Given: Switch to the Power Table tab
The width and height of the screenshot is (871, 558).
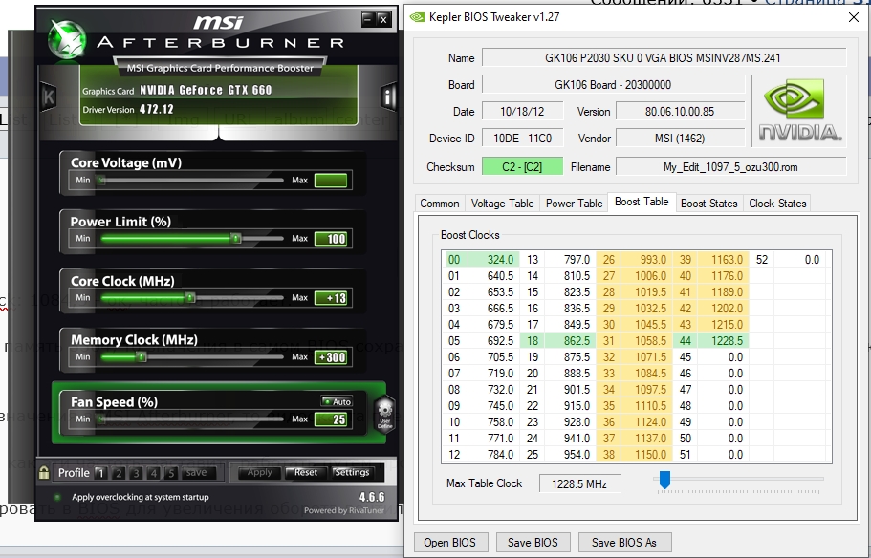Looking at the screenshot, I should [574, 204].
